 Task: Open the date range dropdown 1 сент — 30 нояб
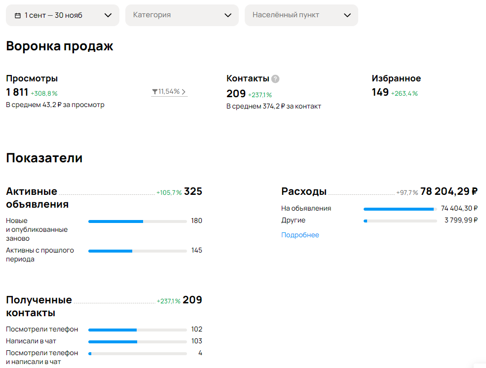(x=63, y=15)
